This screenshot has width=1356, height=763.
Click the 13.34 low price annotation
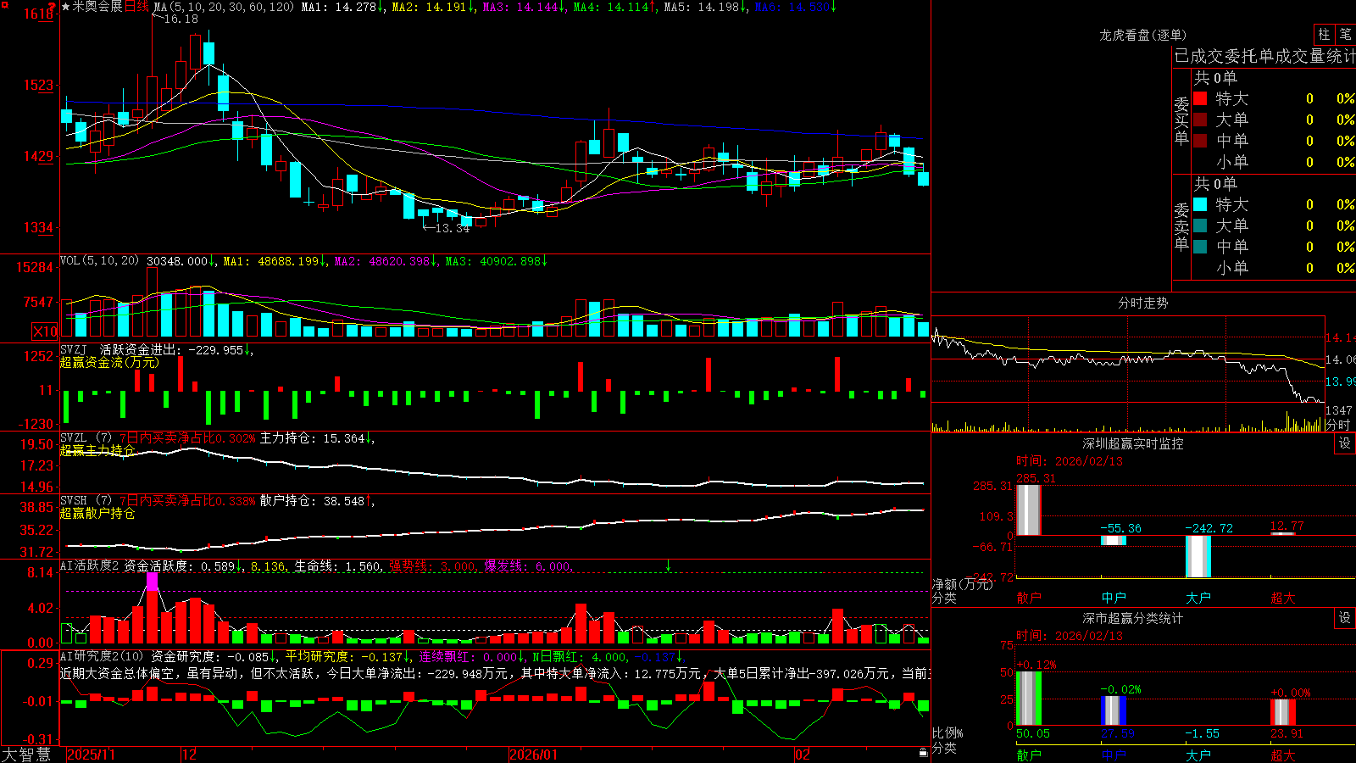pos(452,228)
